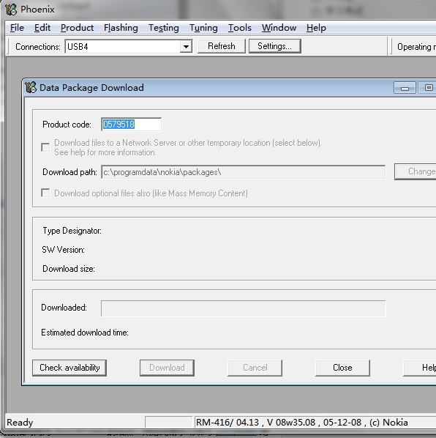
Task: Click the Download button
Action: coord(167,368)
